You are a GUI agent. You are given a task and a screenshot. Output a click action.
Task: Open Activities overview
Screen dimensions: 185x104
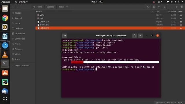pos(6,2)
